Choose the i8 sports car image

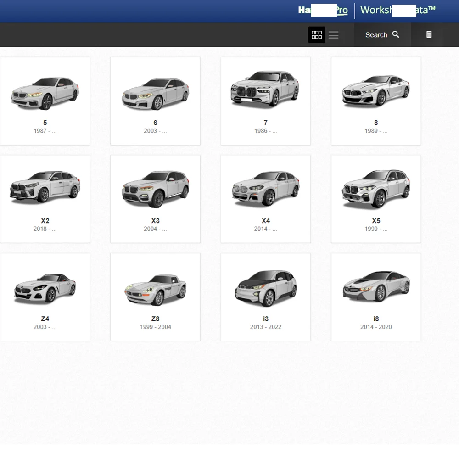(x=376, y=286)
